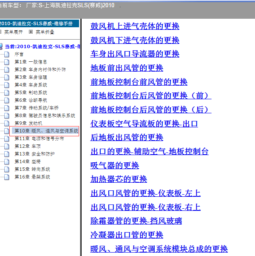The image size is (255, 256).
Task: Click the 当前:2010-凯迪拉克-SLS赛威 root node
Action: click(x=42, y=46)
